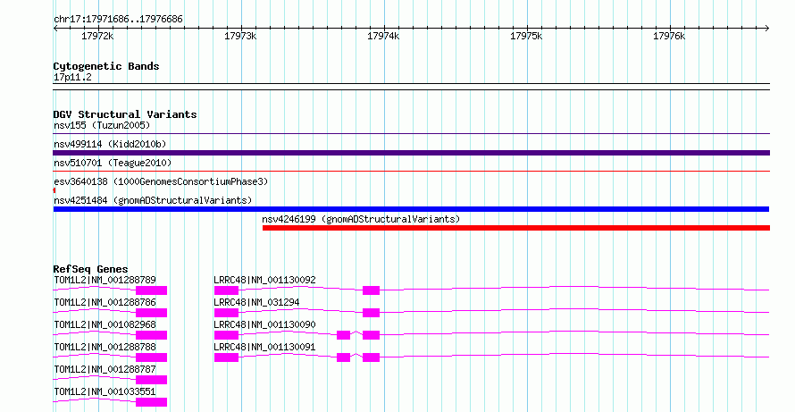
Task: Click the TOM1L2|NM_001288789 transcript label
Action: point(105,280)
